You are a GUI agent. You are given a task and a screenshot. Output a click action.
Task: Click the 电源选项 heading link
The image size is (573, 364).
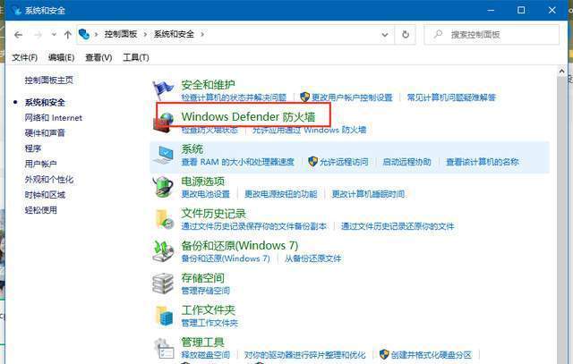pos(203,181)
